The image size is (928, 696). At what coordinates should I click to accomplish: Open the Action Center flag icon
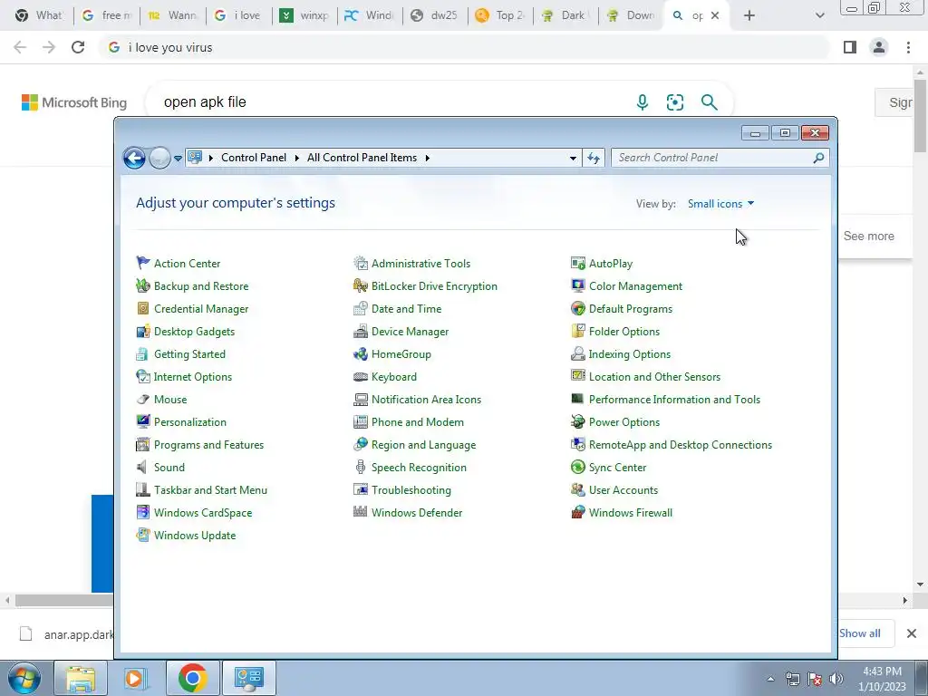tap(142, 264)
